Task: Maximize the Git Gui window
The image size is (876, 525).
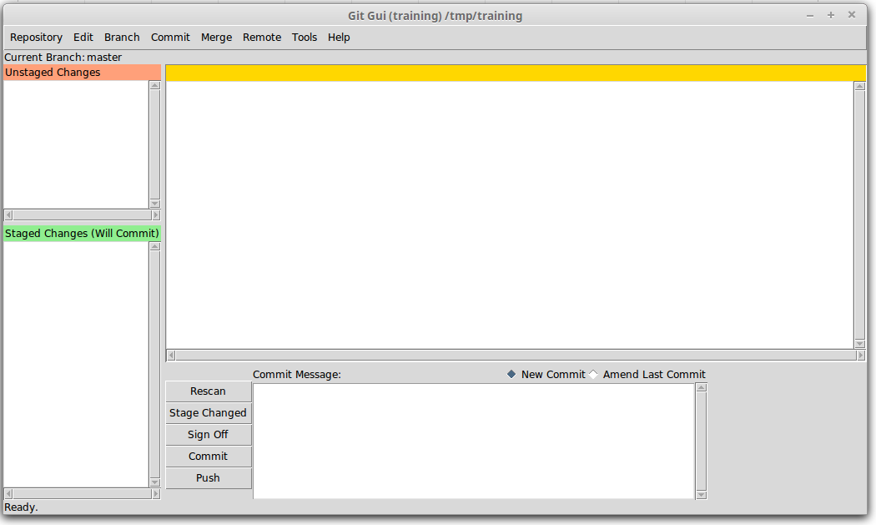Action: coord(831,15)
